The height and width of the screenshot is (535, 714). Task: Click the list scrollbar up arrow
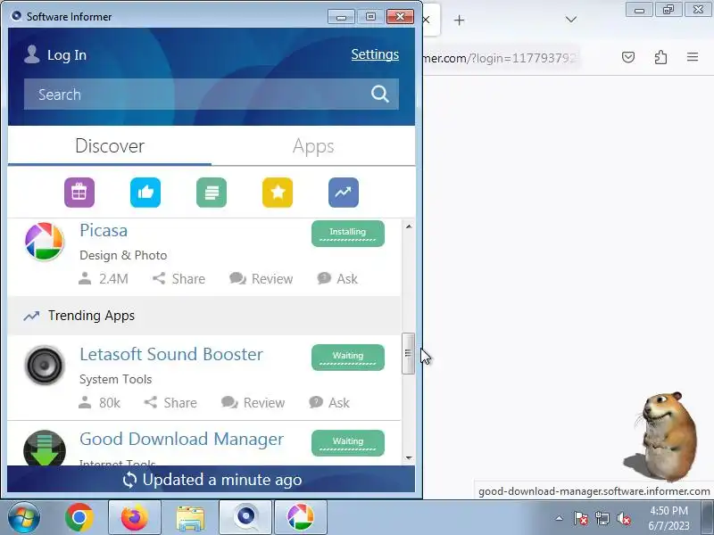409,226
